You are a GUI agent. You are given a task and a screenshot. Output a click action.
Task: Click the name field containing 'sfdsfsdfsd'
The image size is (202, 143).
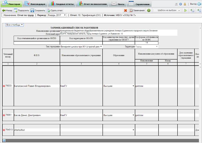(x=37, y=130)
